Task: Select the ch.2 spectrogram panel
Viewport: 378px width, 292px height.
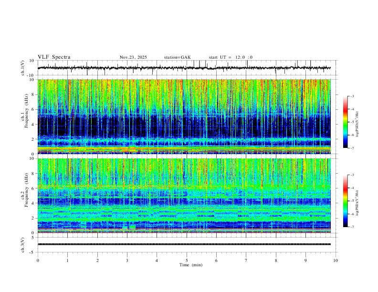Action: [x=184, y=196]
